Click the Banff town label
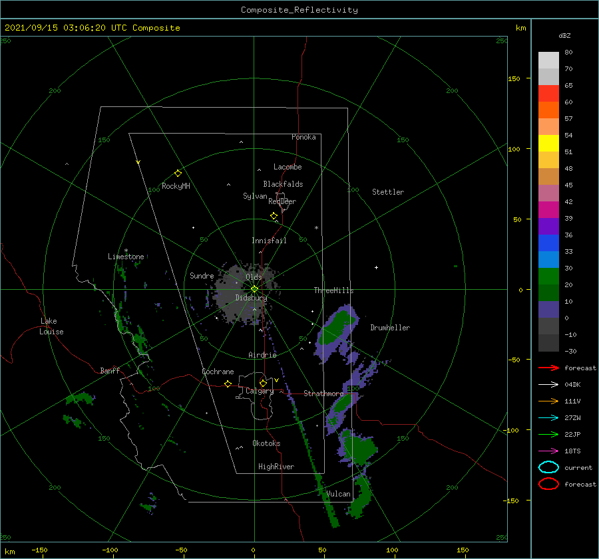 point(110,371)
